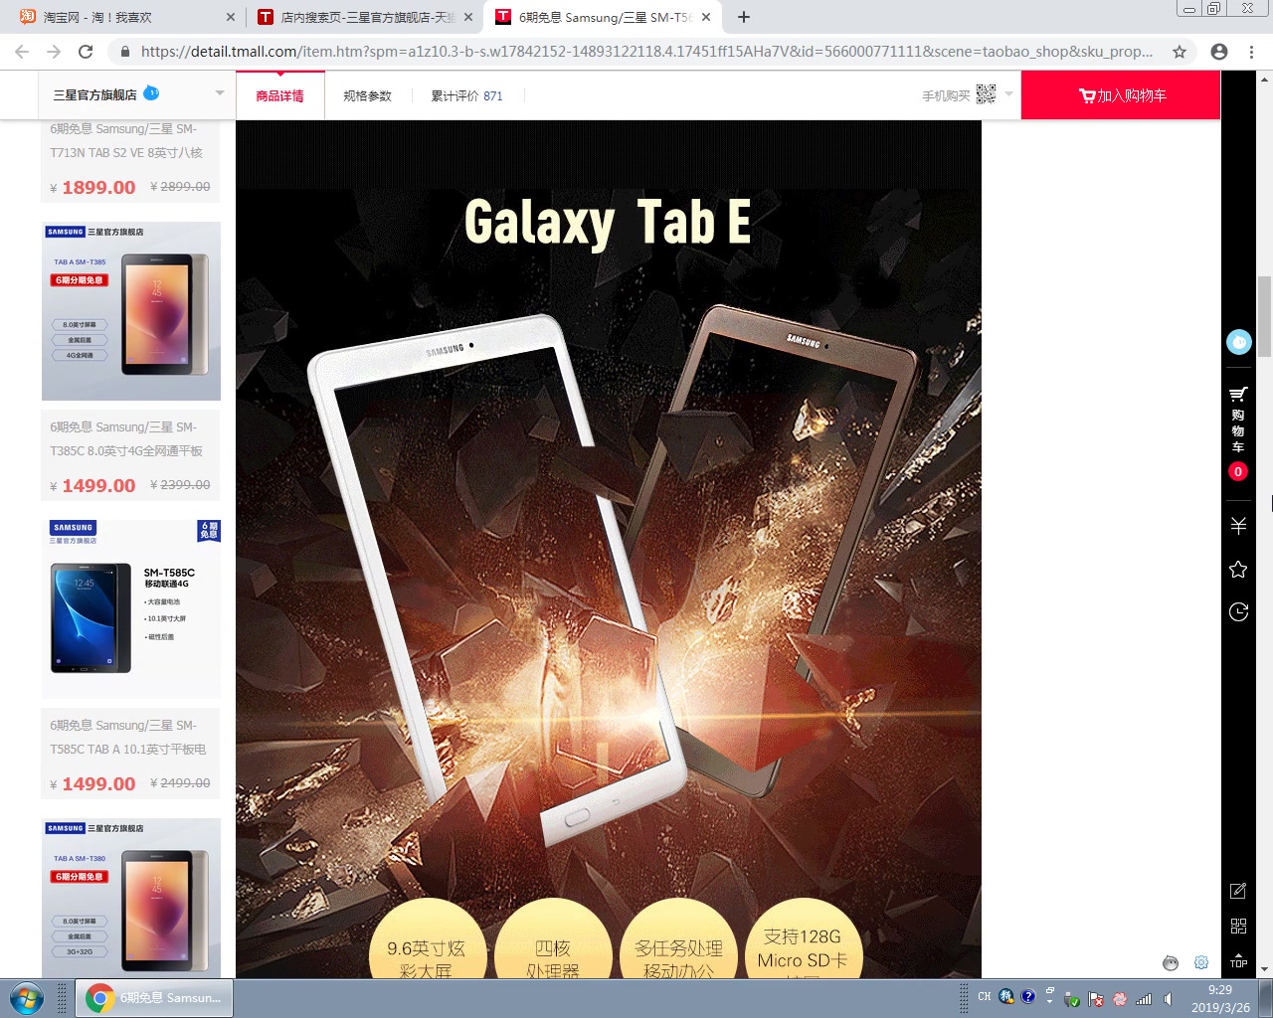Click the ¥1499.00 price under SM-T585C
The height and width of the screenshot is (1018, 1273).
[x=92, y=783]
